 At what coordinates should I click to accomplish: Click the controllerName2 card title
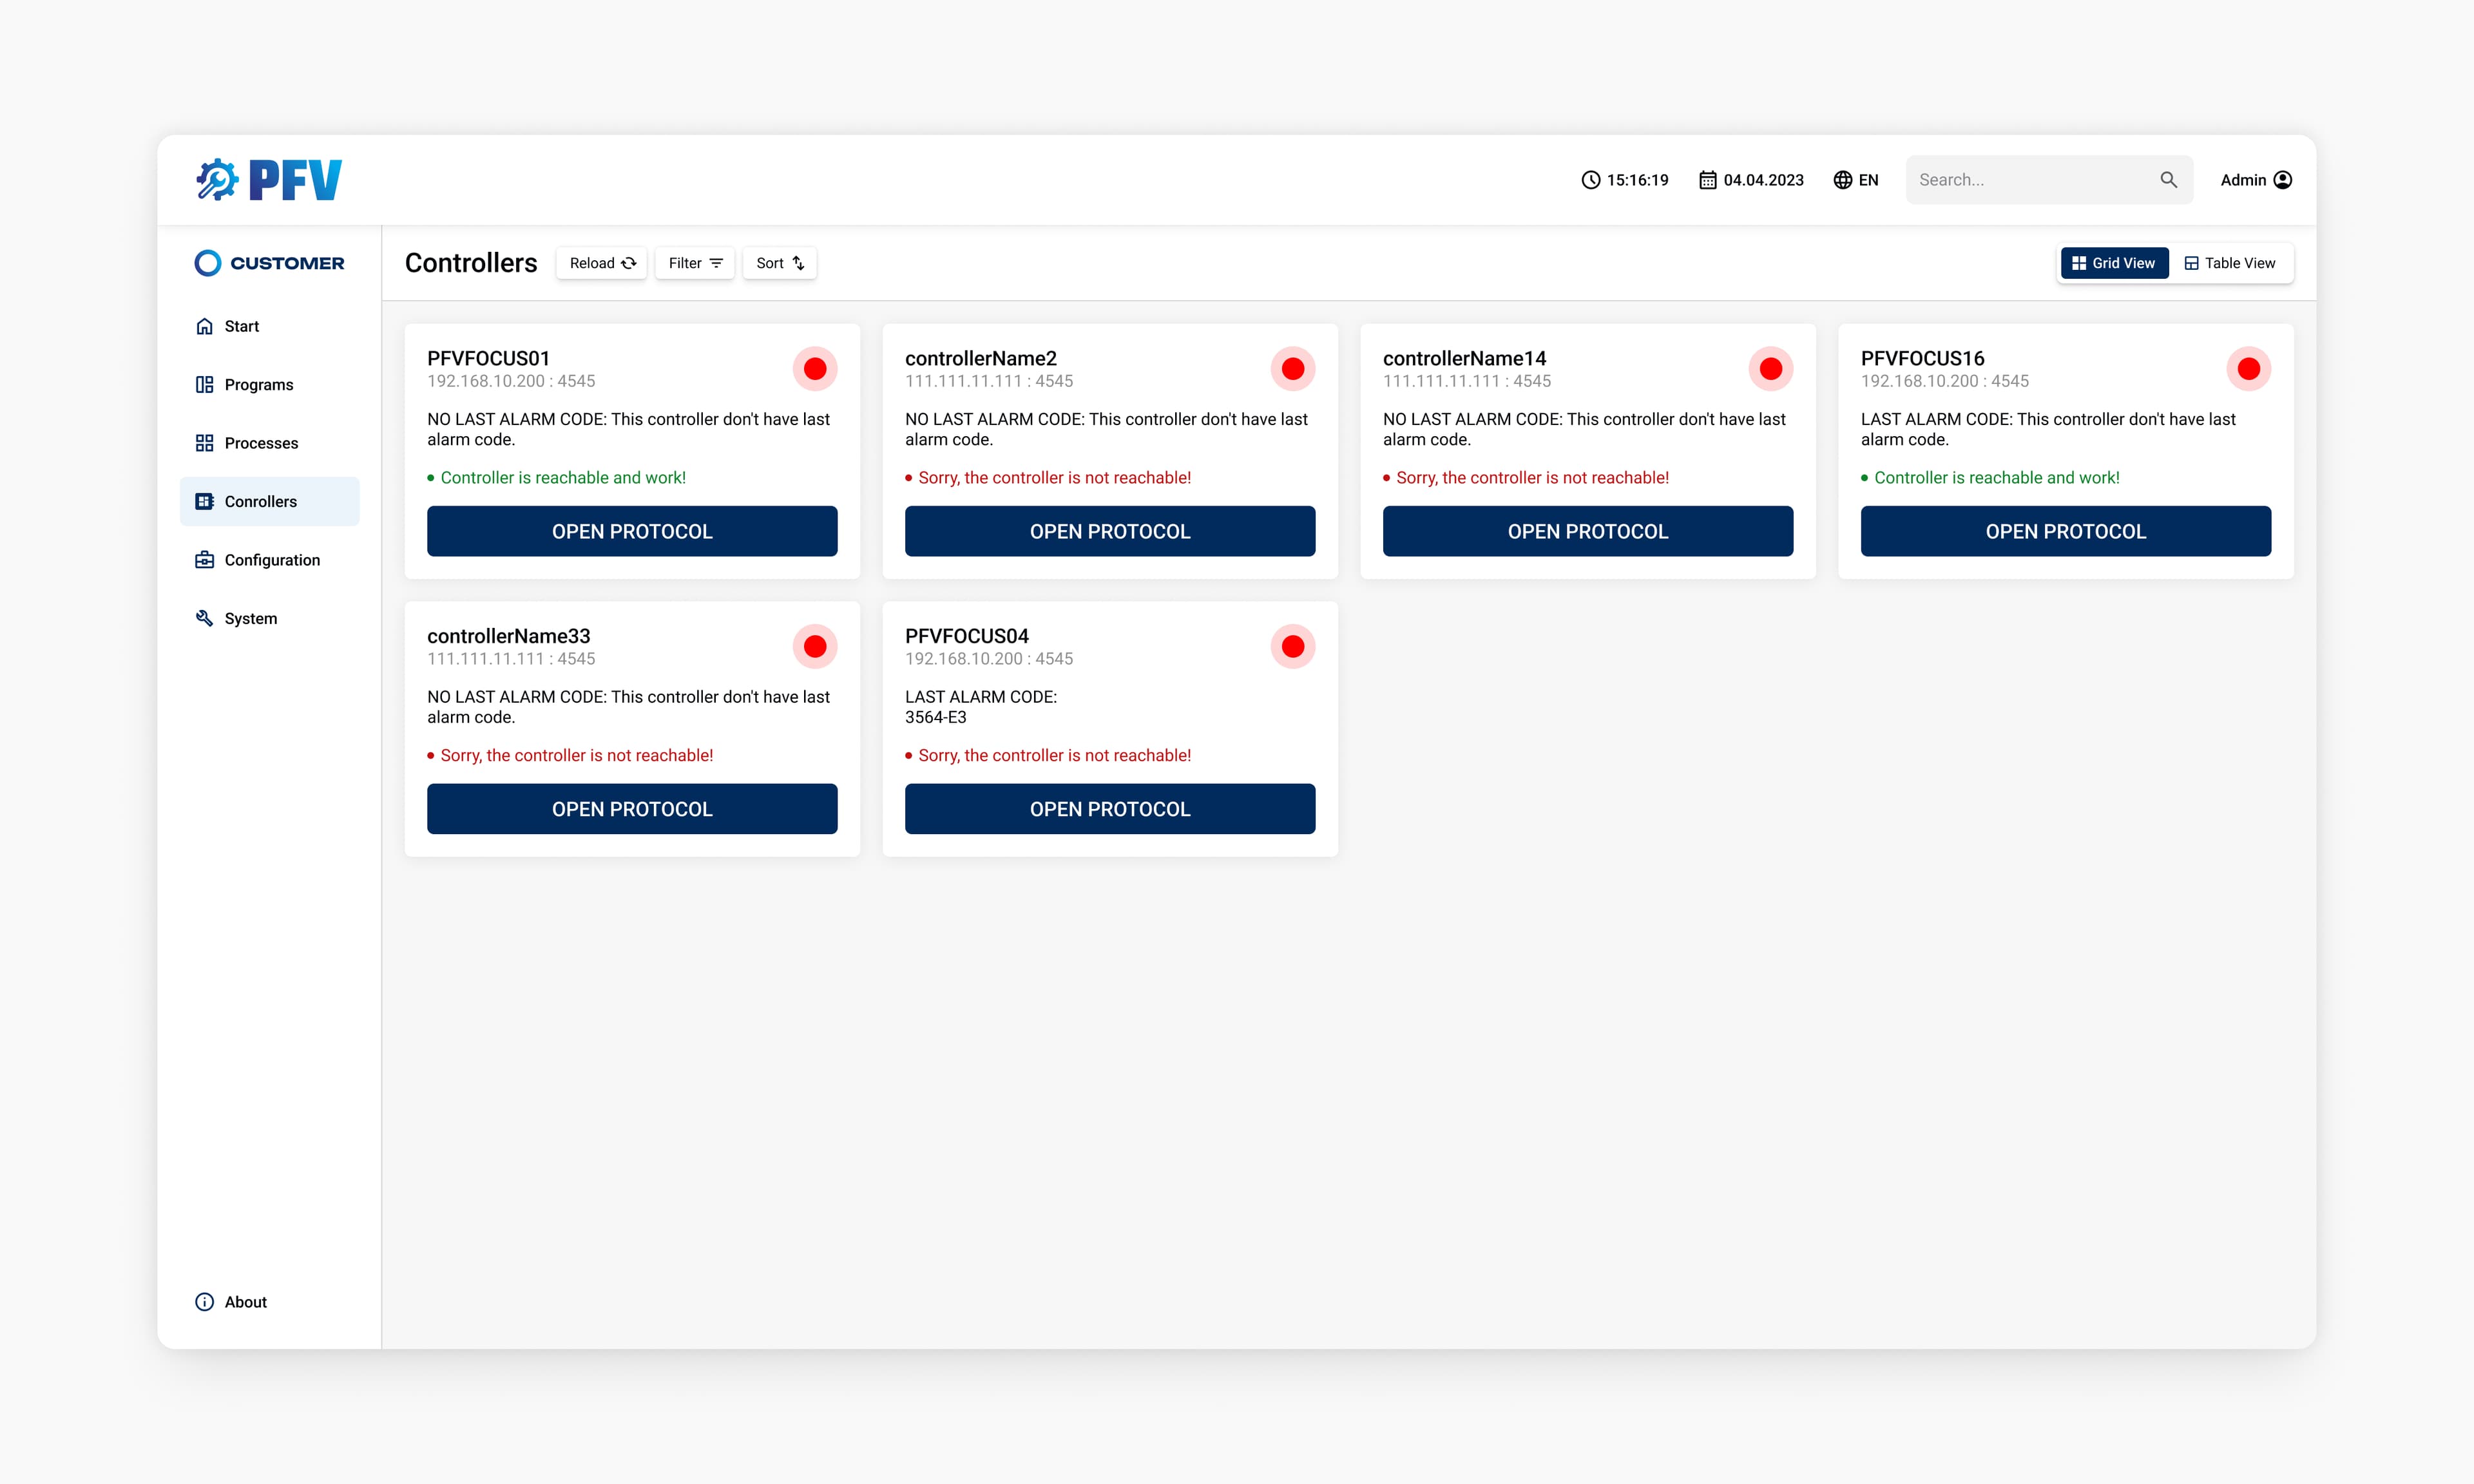(x=981, y=358)
